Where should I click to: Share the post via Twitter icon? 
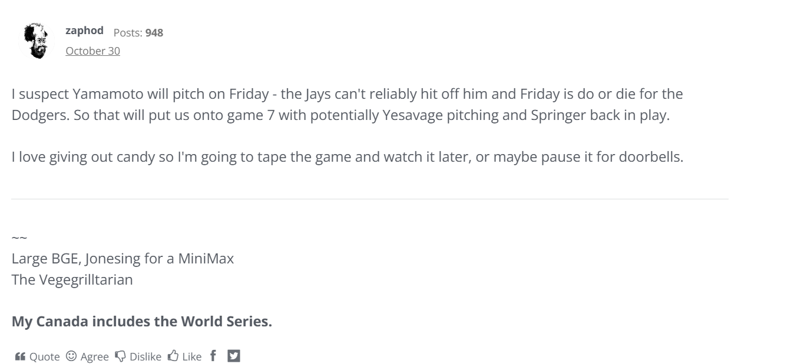(x=234, y=356)
